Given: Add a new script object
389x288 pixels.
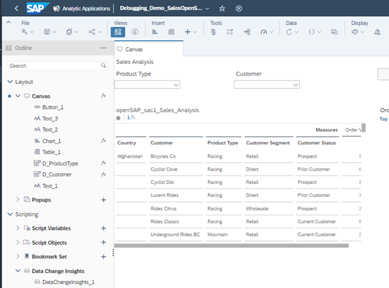Looking at the screenshot, I should 103,242.
